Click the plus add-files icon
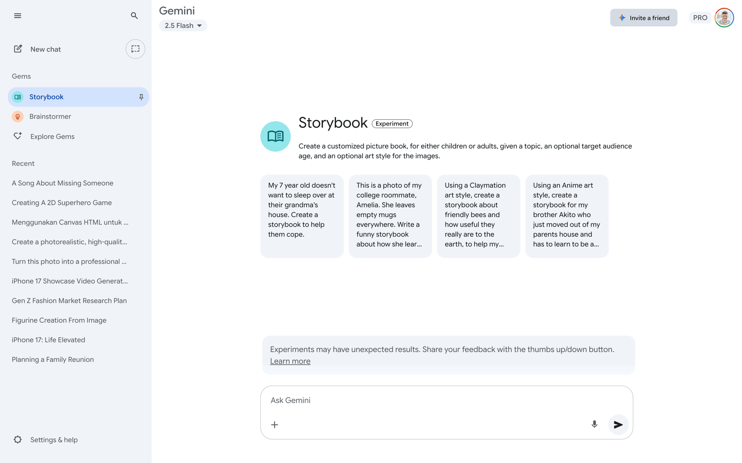 pyautogui.click(x=275, y=425)
